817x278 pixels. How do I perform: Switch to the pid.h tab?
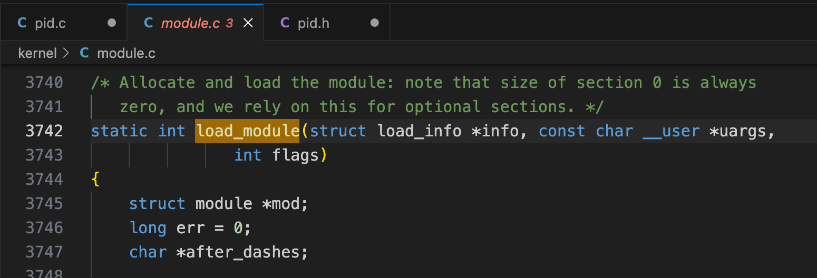pyautogui.click(x=314, y=23)
